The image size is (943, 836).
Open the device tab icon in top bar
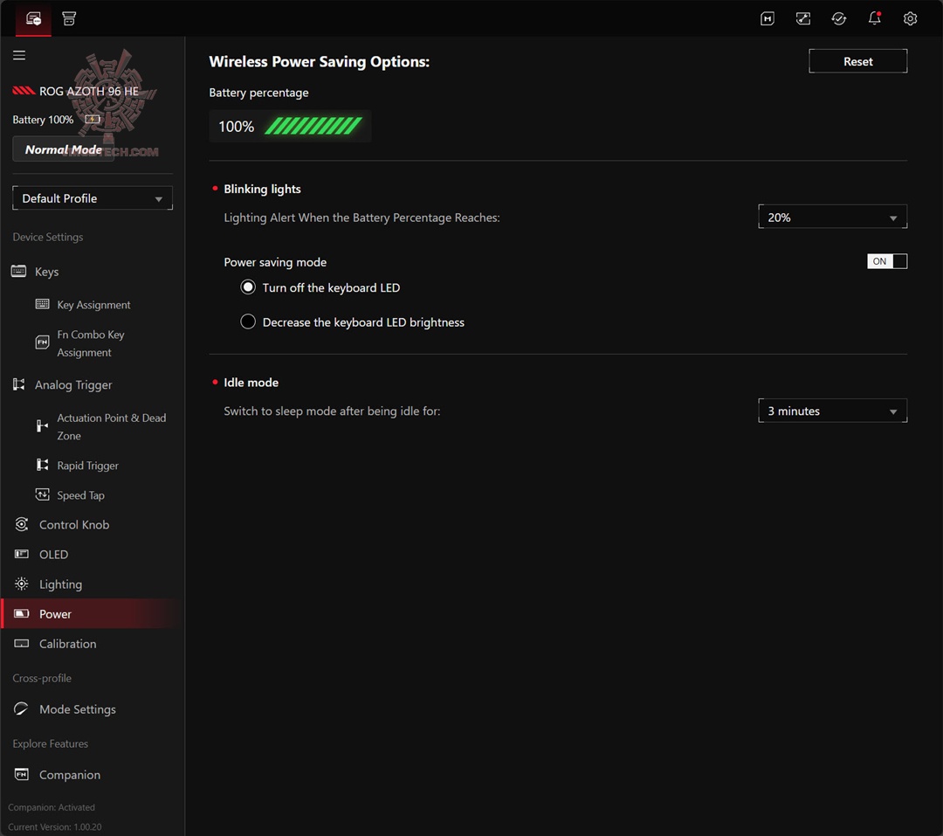point(33,18)
